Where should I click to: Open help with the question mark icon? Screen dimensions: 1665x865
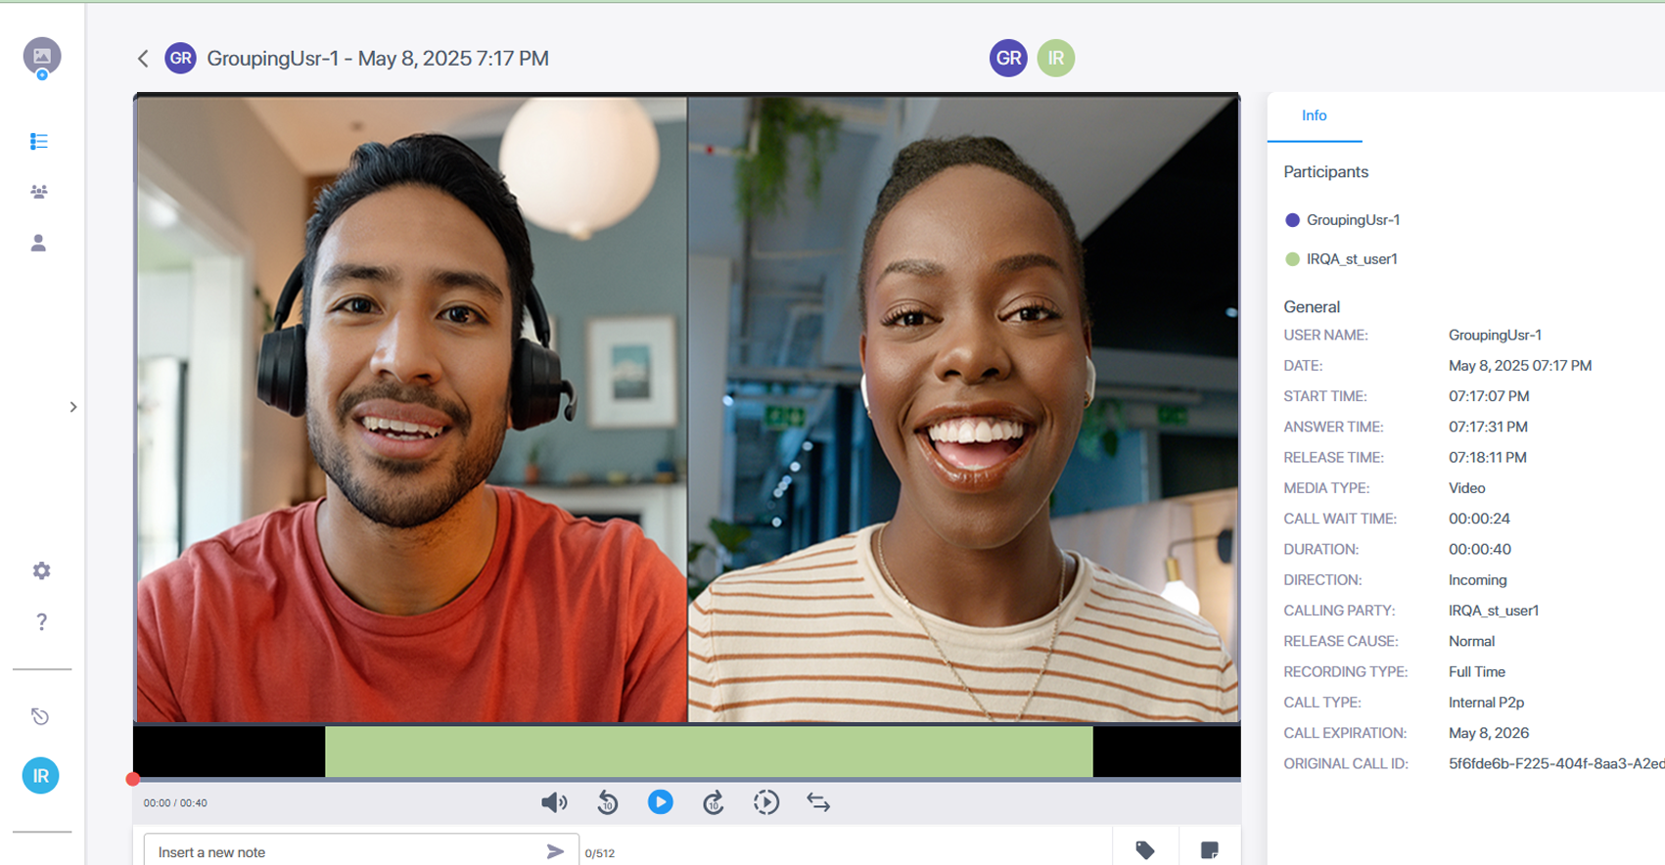[41, 621]
